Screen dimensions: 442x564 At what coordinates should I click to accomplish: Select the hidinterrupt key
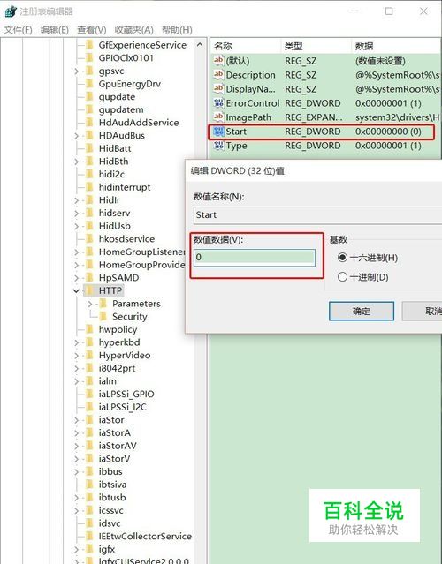click(x=125, y=187)
